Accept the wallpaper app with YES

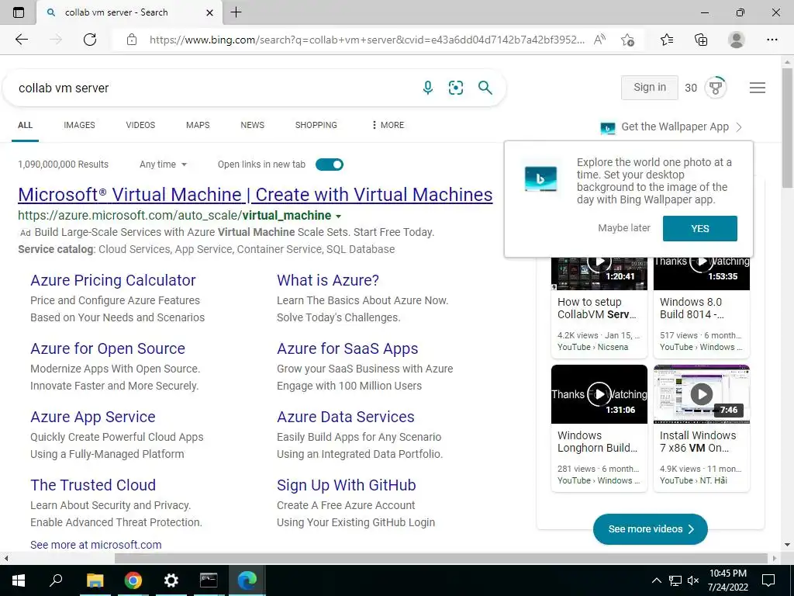coord(700,229)
